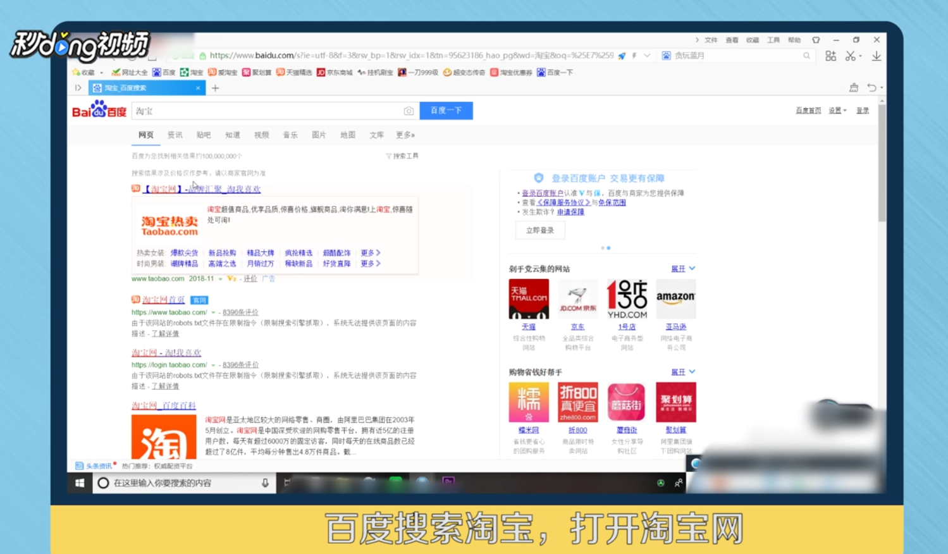Screen dimensions: 948x554
Task: Open the 淘宝网首页 official result
Action: tap(163, 300)
